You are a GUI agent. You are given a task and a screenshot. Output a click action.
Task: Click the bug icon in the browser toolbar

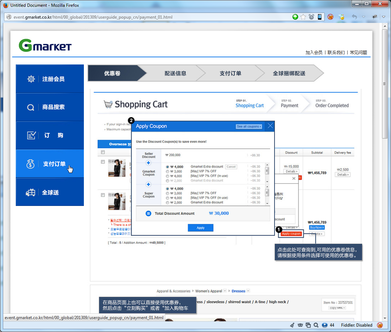pyautogui.click(x=375, y=17)
